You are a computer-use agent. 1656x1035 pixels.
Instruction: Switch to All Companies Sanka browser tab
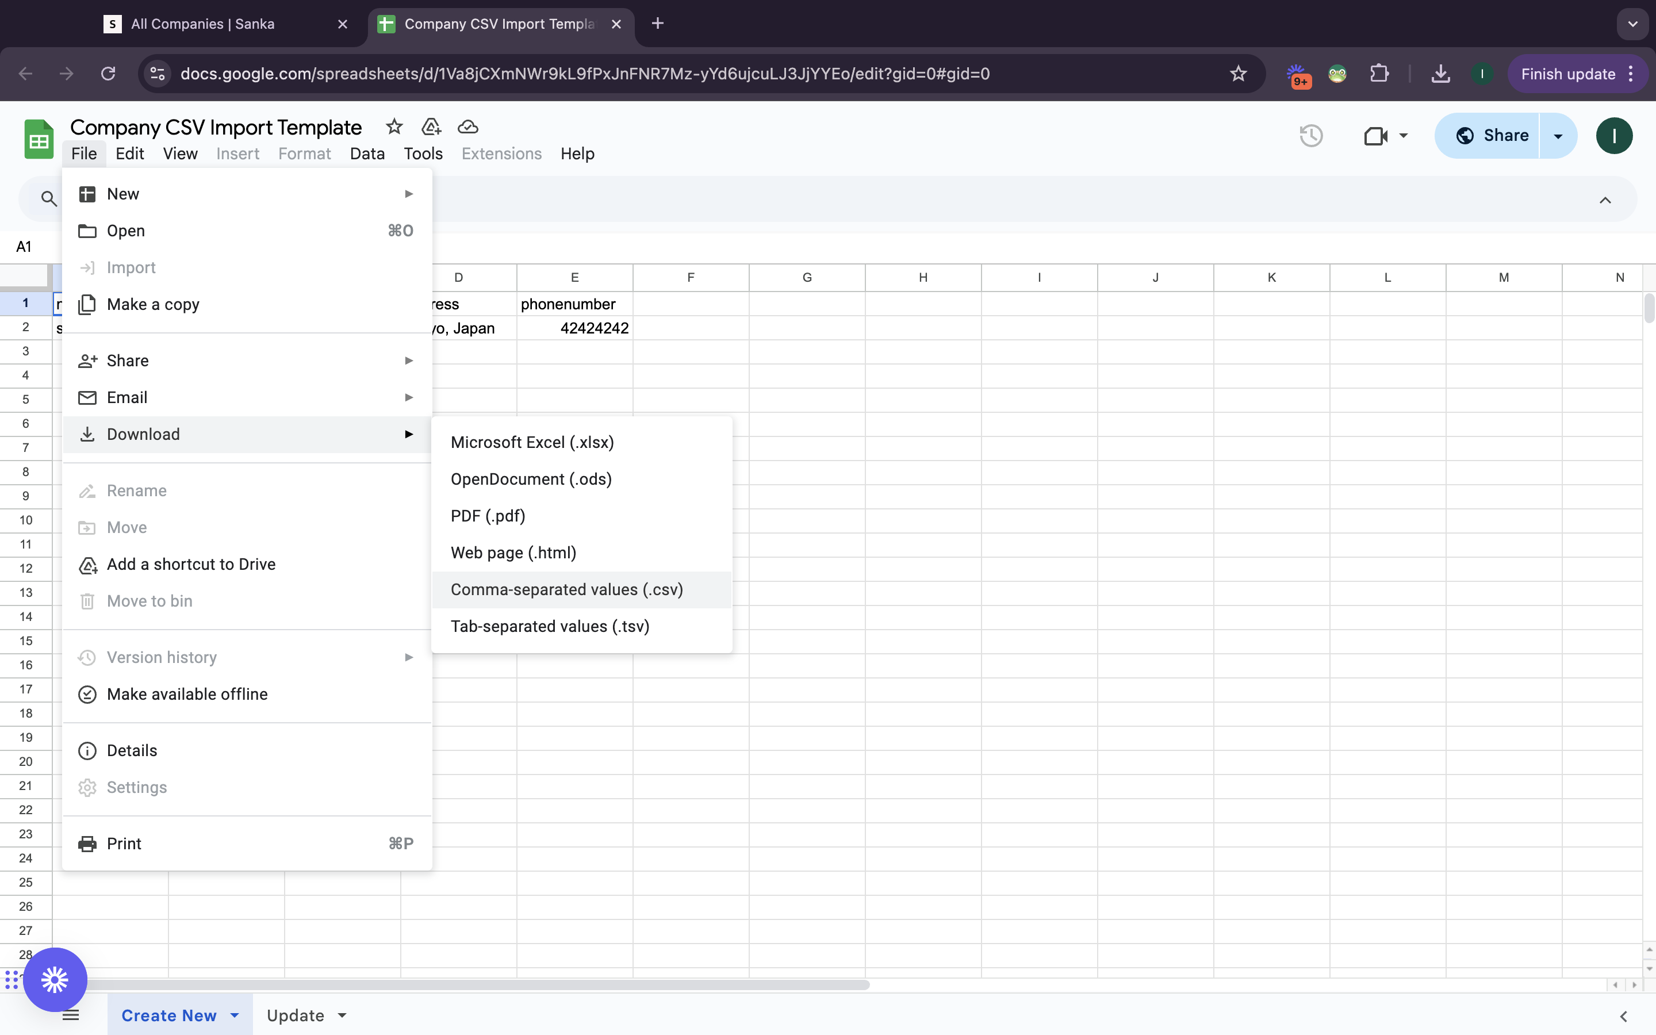202,24
